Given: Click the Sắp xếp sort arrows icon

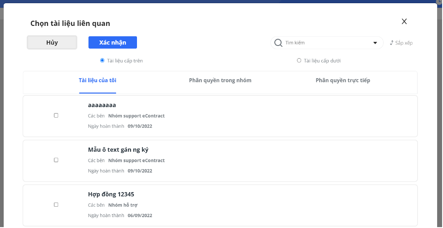Looking at the screenshot, I should pos(392,43).
